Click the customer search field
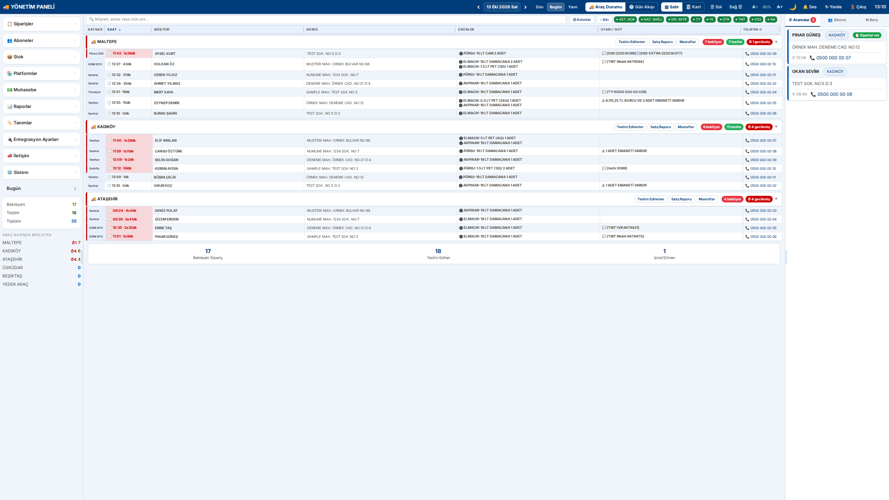 [326, 19]
